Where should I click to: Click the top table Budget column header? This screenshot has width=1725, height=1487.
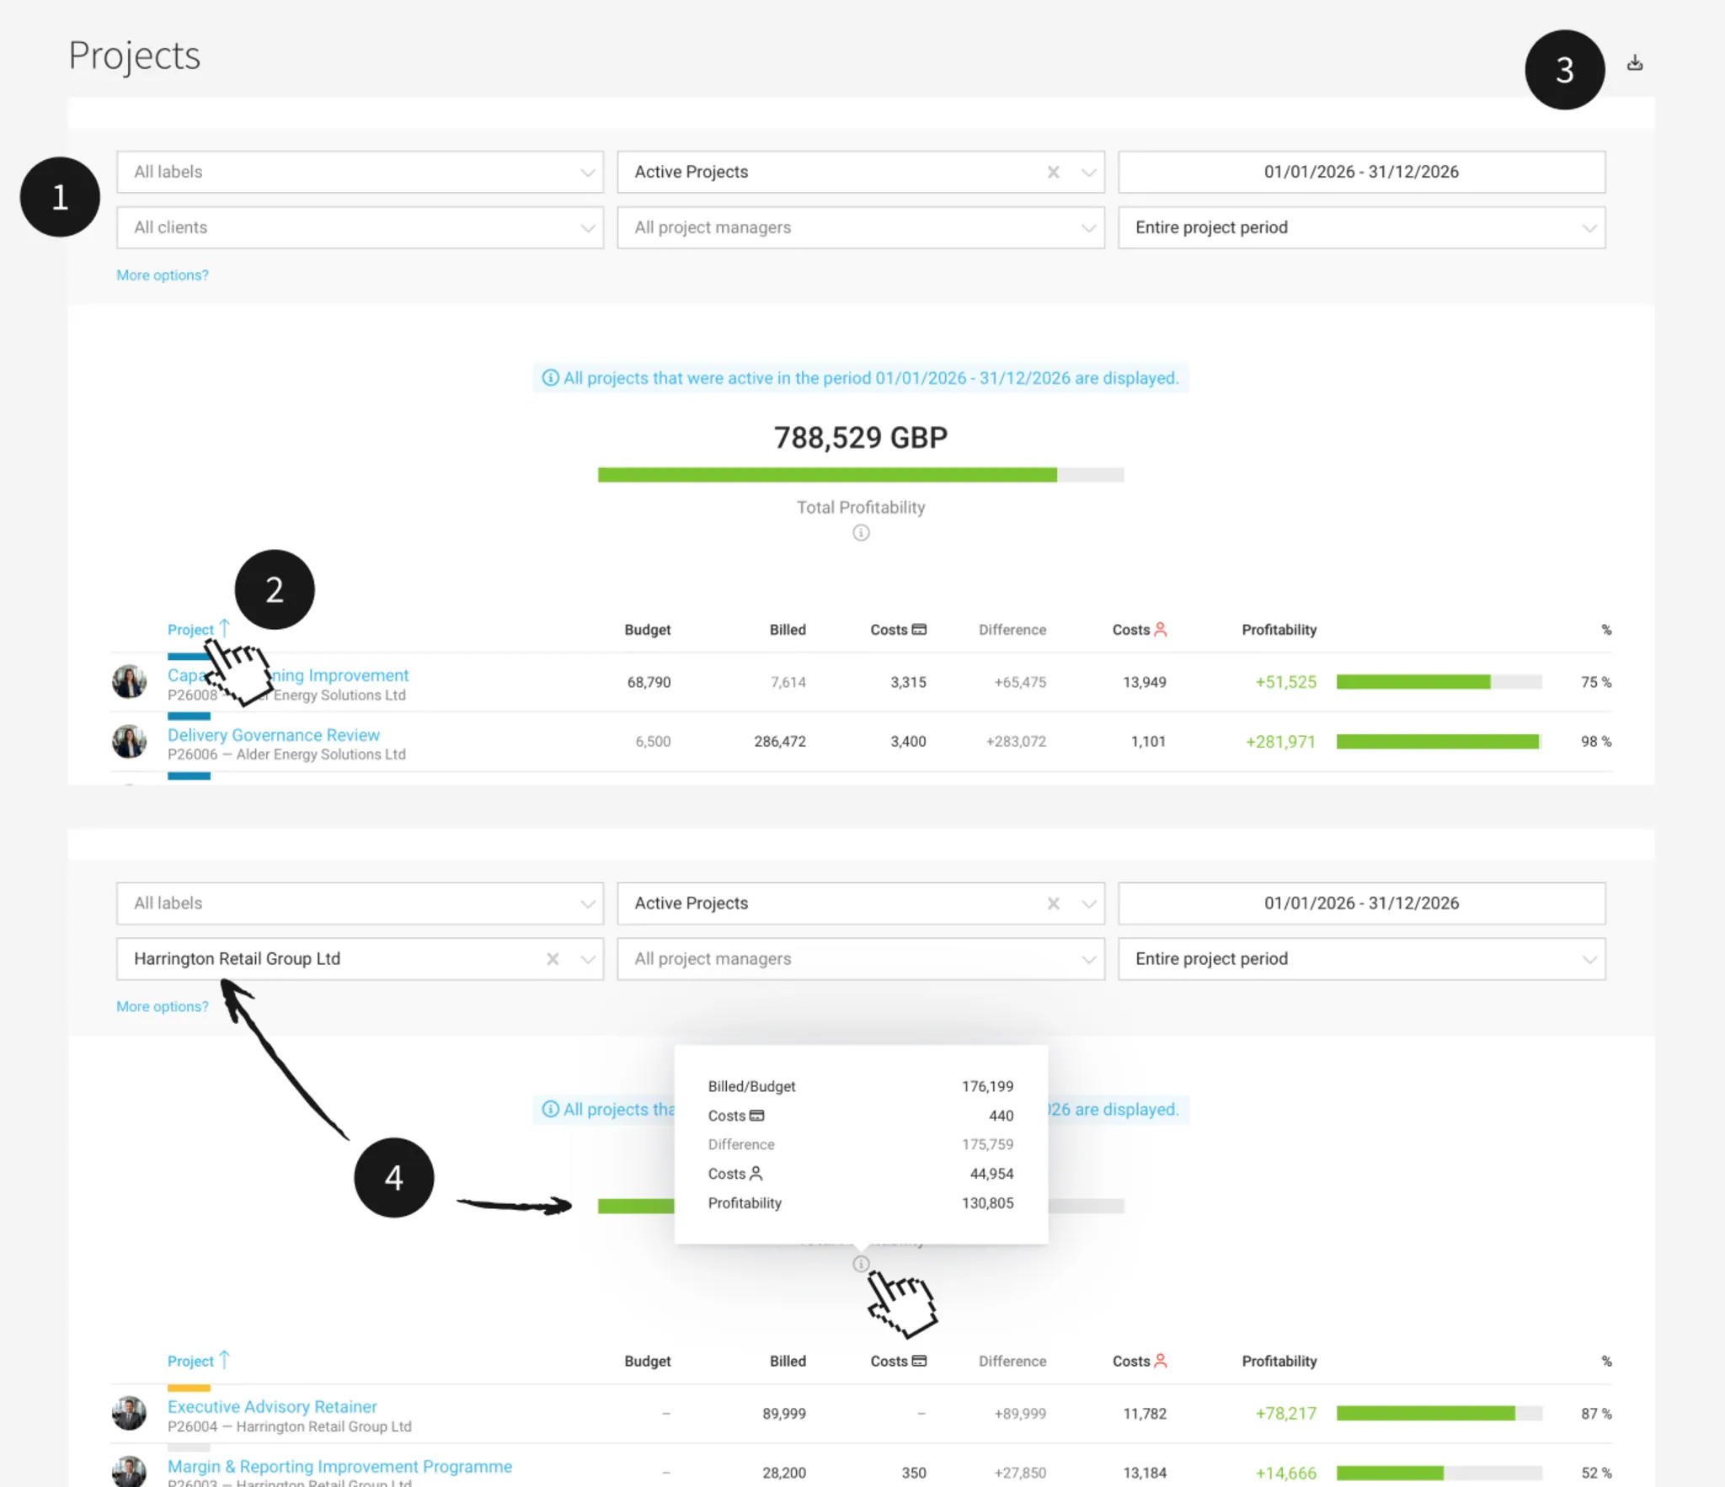coord(647,630)
